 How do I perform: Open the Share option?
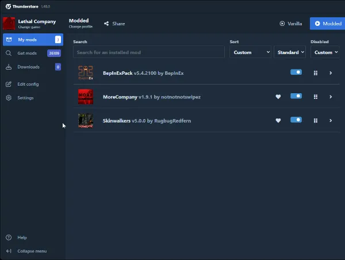pyautogui.click(x=114, y=24)
